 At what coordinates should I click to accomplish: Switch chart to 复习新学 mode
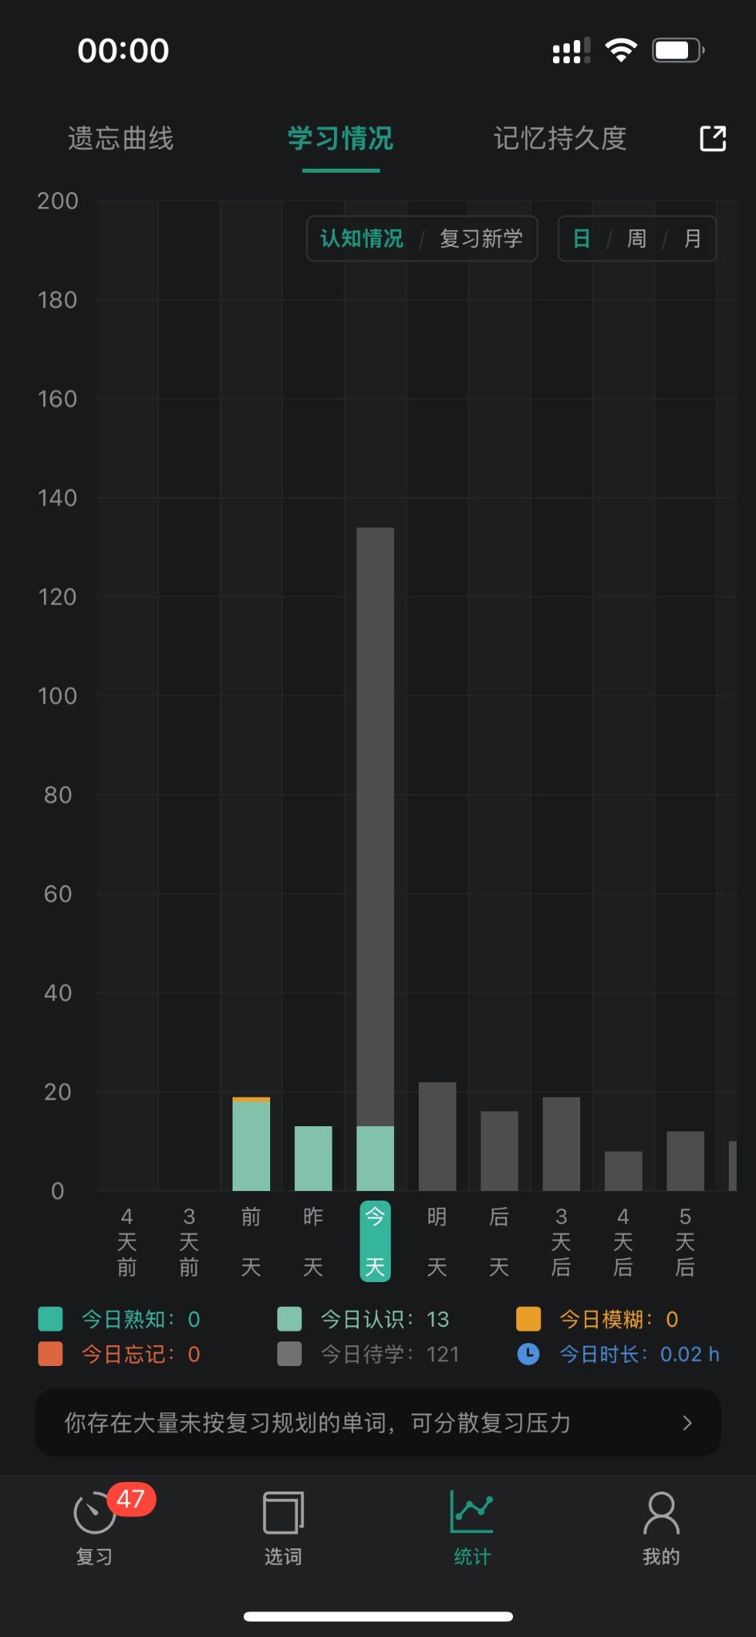(x=481, y=239)
